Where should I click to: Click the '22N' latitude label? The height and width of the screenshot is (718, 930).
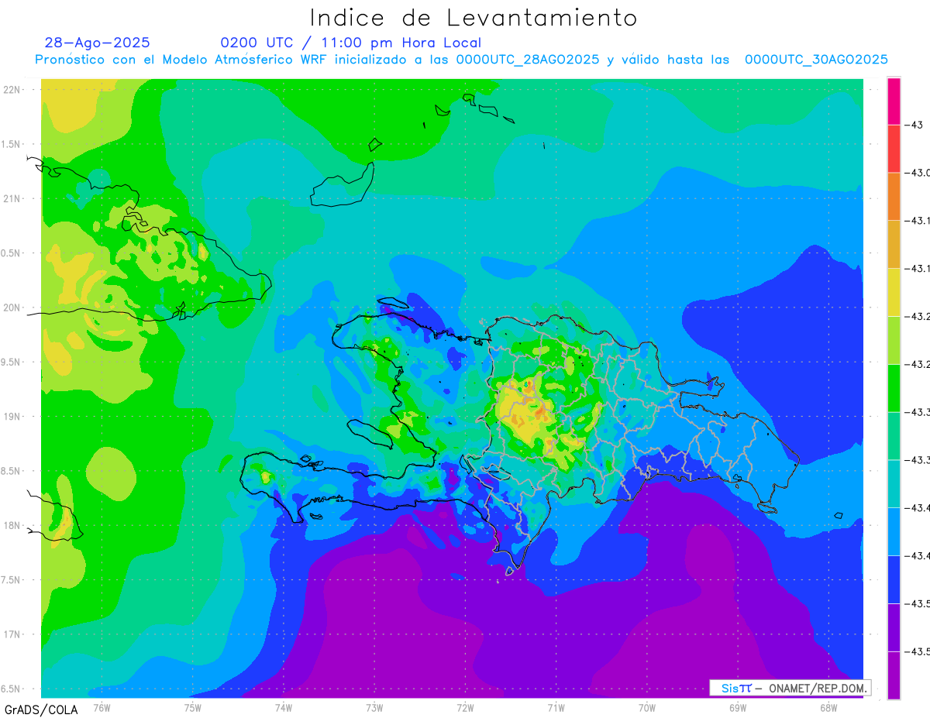tap(12, 89)
